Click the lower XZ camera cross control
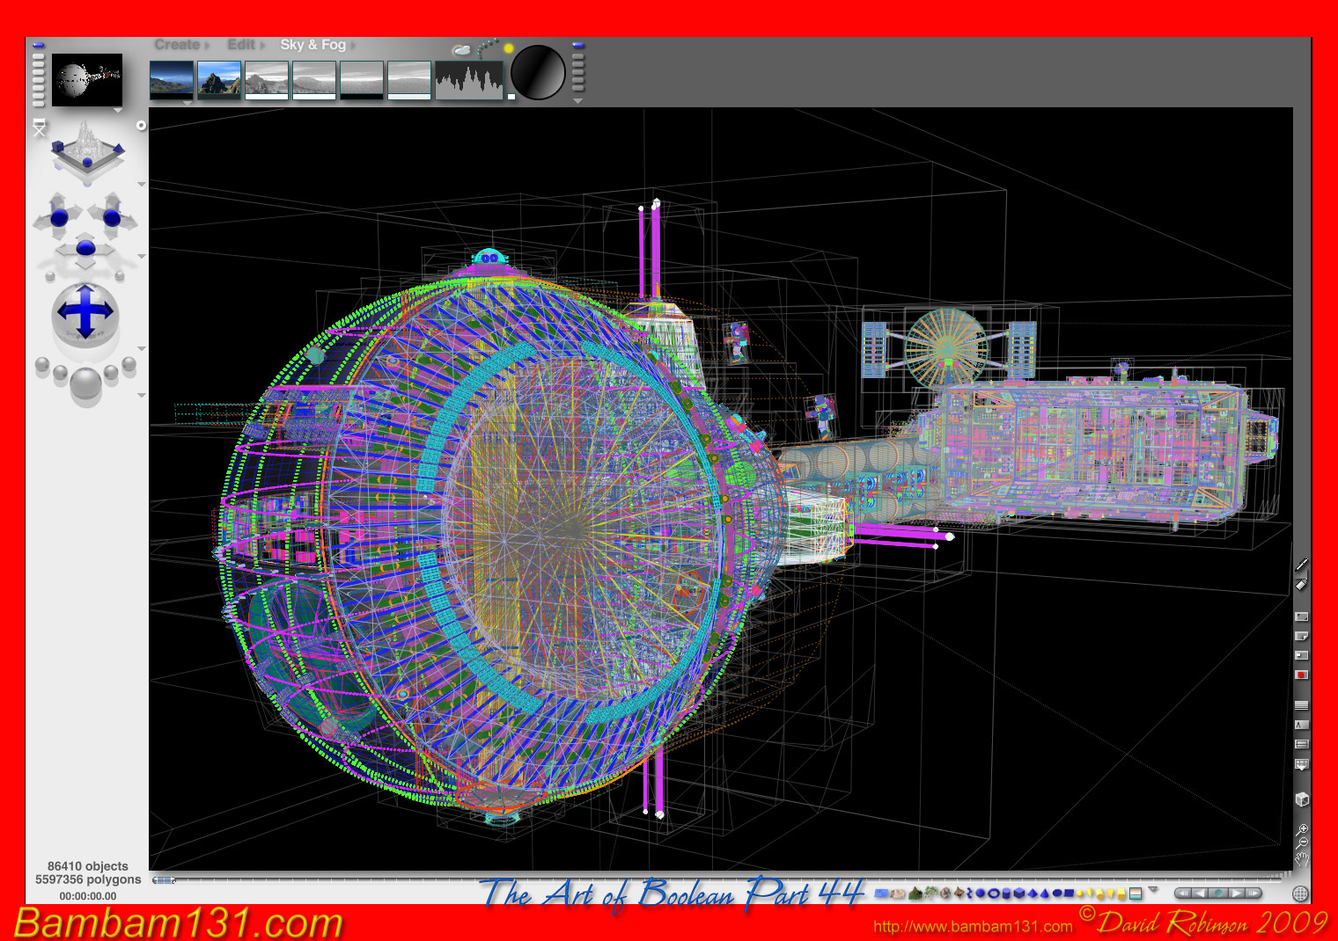This screenshot has width=1338, height=941. click(85, 248)
